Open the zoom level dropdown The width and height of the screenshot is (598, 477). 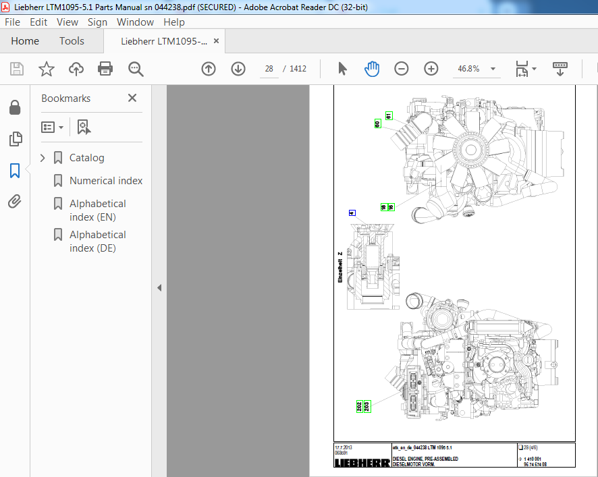(x=493, y=69)
